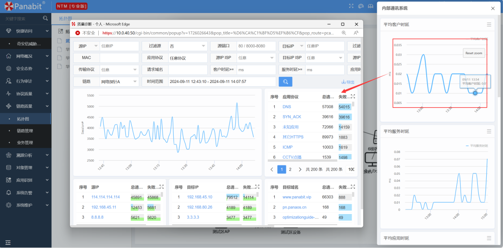Open the 平均应用时延 chart hamburger menu

(489, 238)
